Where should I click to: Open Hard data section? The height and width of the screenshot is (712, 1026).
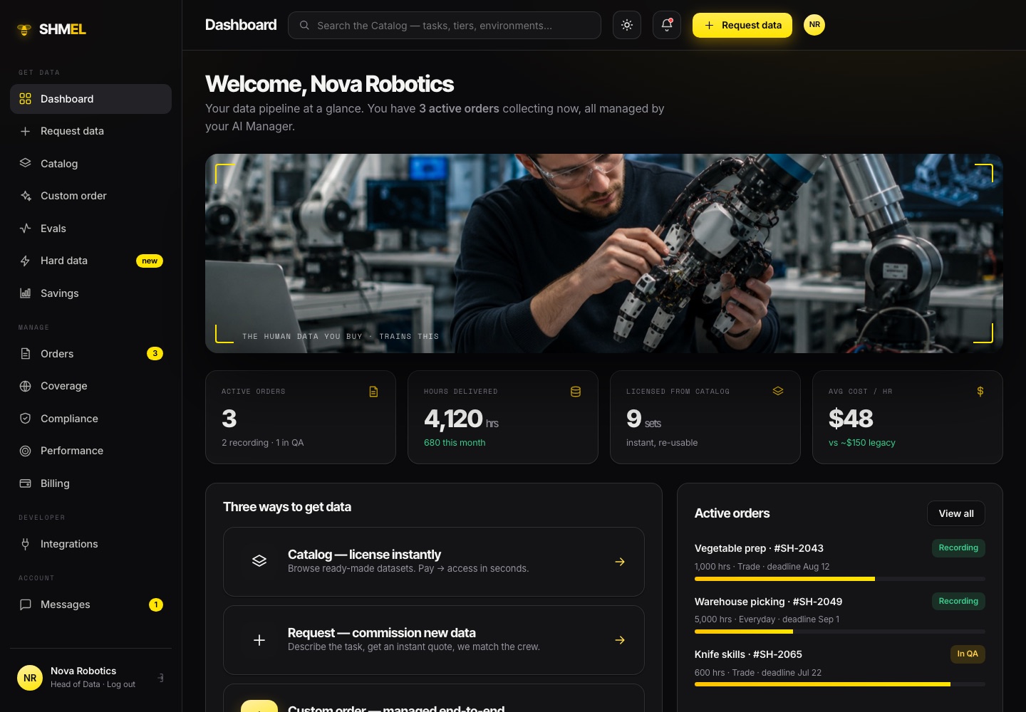[90, 261]
